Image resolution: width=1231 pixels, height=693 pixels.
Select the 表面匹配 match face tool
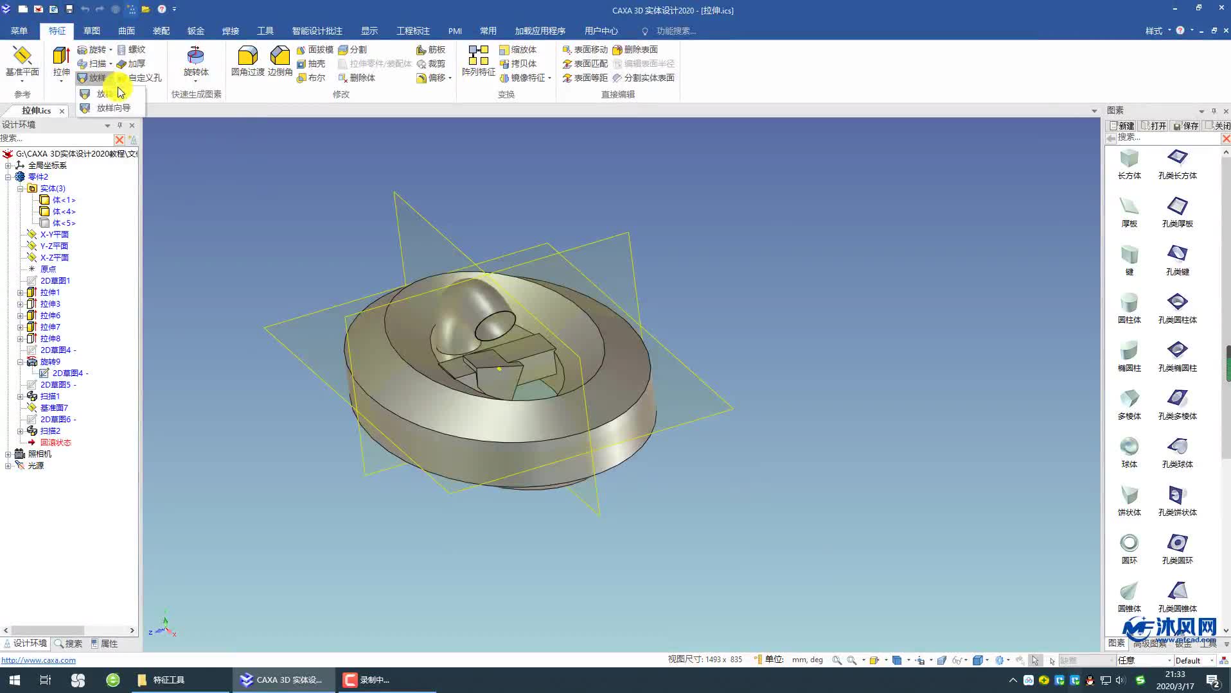coord(585,64)
